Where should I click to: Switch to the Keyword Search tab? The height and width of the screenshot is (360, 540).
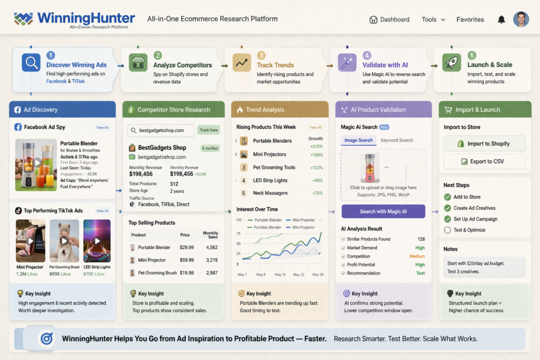[396, 140]
